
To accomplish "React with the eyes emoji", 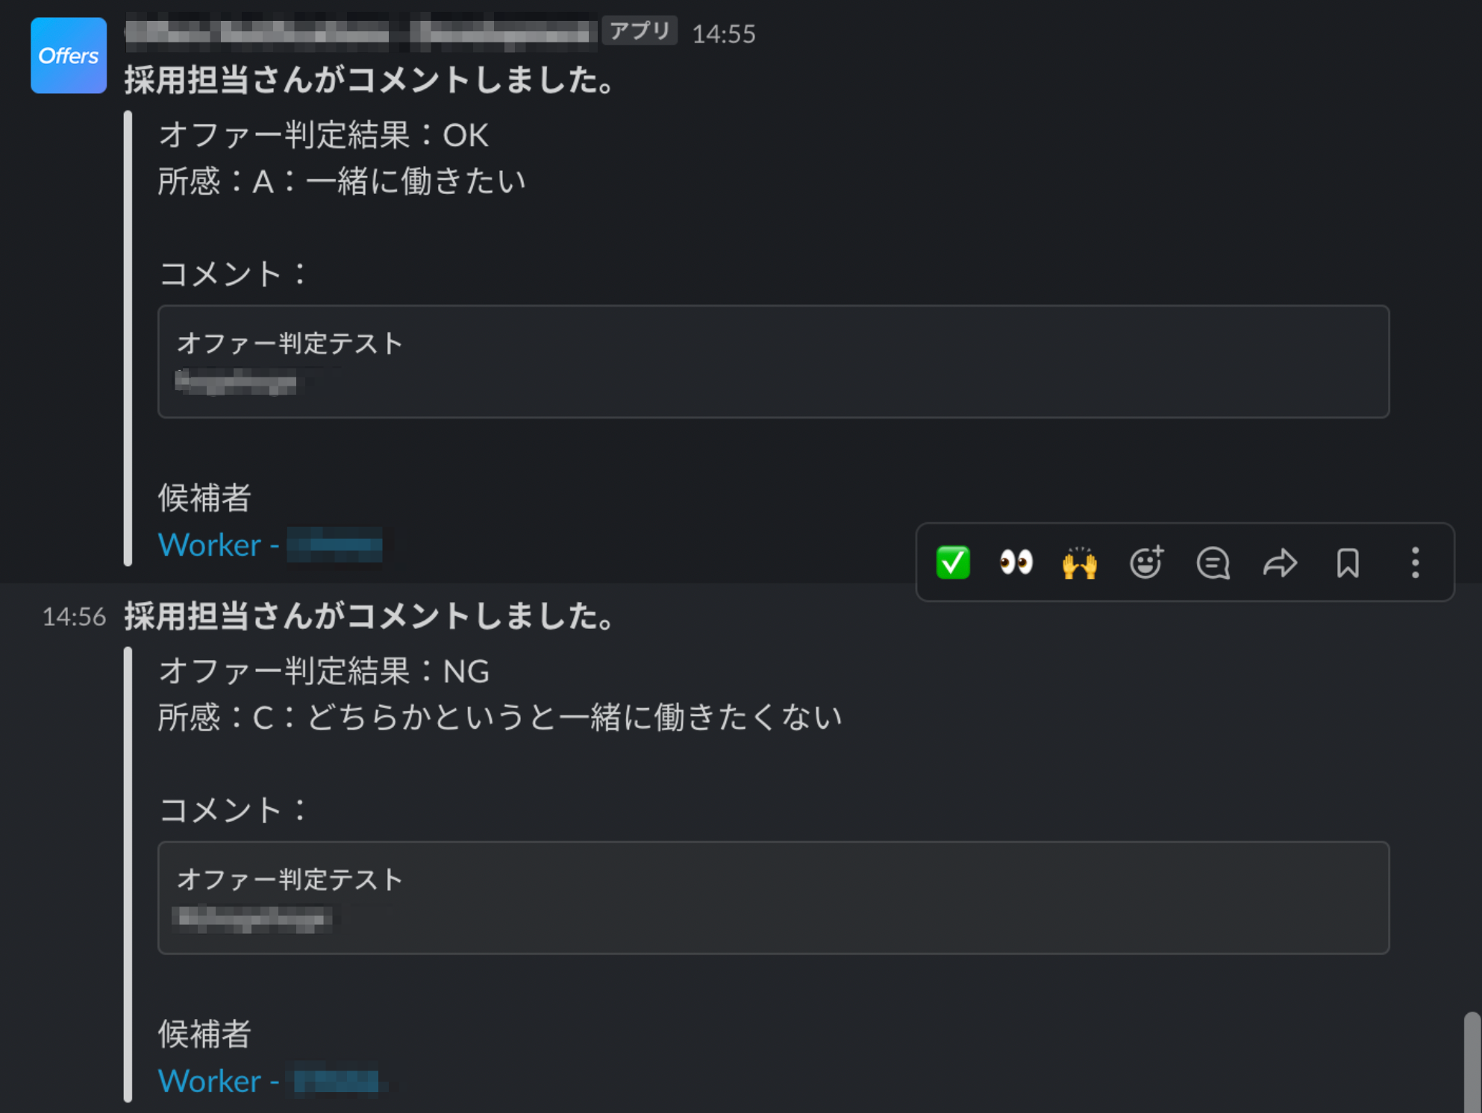I will (1016, 562).
